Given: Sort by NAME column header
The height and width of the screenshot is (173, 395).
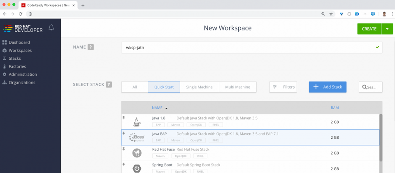Looking at the screenshot, I should [x=157, y=108].
